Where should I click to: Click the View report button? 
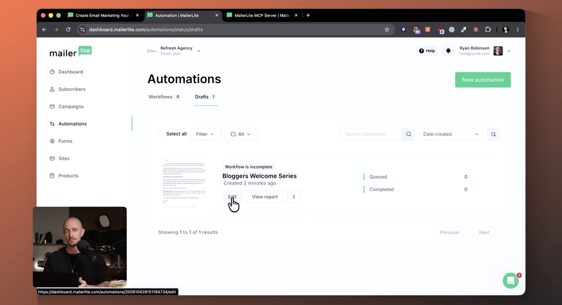tap(265, 197)
